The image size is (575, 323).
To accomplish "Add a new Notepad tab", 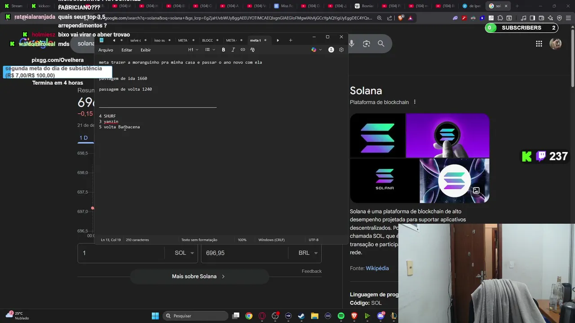I will click(291, 40).
